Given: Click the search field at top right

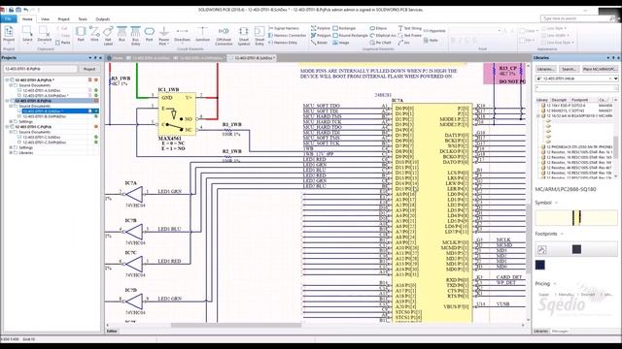Looking at the screenshot, I should [x=576, y=18].
